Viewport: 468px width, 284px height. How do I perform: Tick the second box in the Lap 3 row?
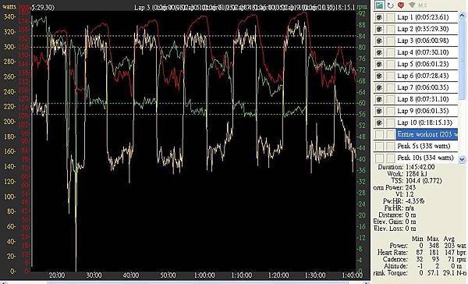coord(390,41)
